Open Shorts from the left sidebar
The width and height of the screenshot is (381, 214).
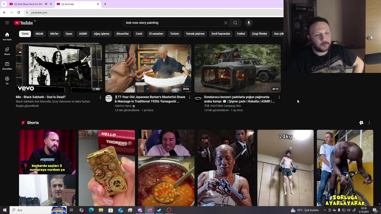(x=7, y=51)
